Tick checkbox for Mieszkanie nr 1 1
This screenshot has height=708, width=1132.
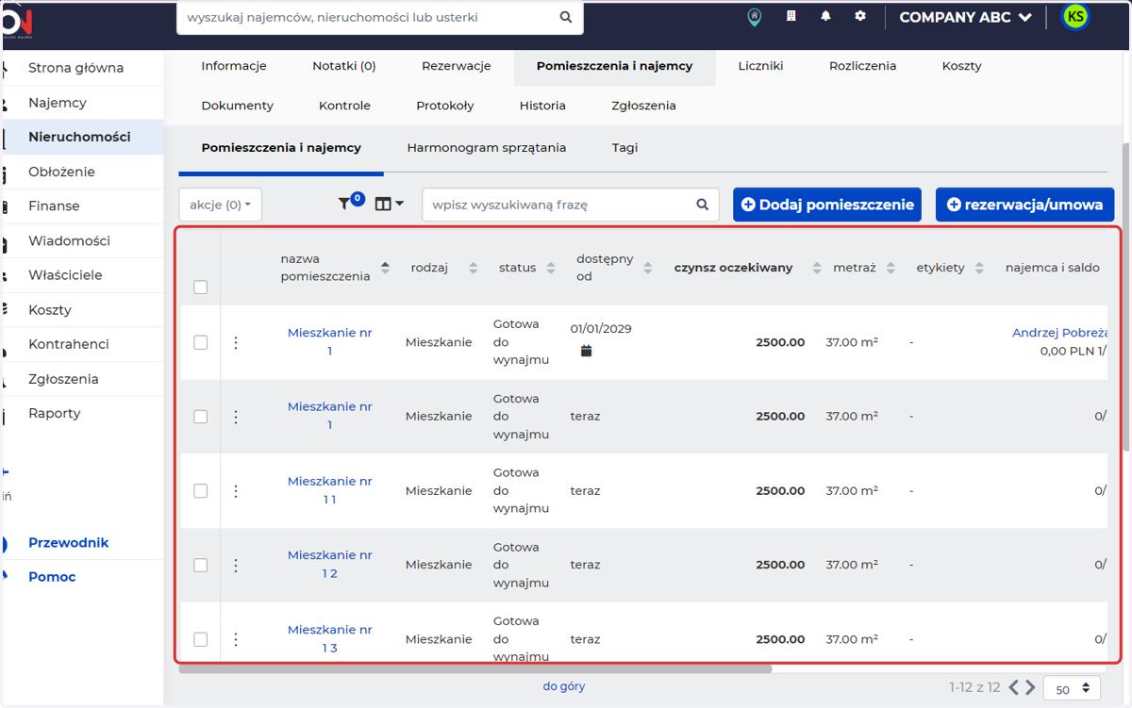click(200, 490)
